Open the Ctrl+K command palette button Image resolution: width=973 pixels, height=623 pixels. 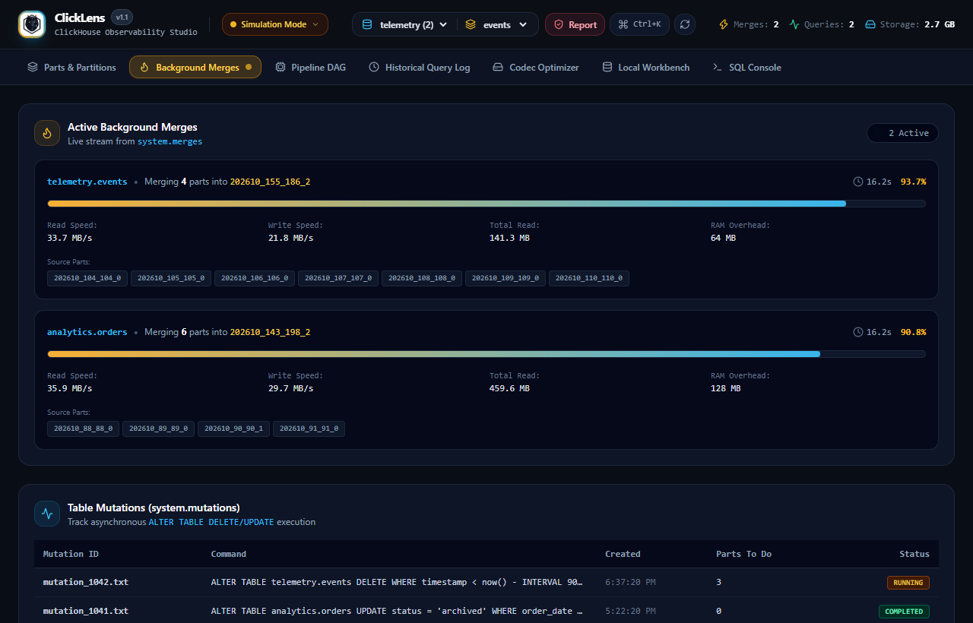pos(639,24)
